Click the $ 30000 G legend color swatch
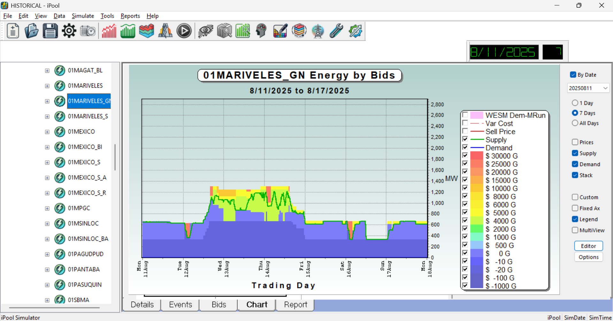The image size is (613, 321). coord(477,156)
